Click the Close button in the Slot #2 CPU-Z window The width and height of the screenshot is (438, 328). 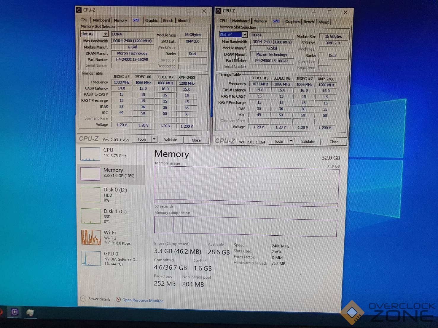tap(196, 140)
